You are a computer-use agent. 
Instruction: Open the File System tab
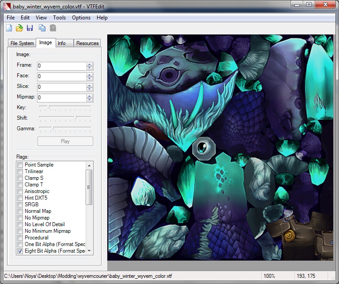pyautogui.click(x=22, y=43)
